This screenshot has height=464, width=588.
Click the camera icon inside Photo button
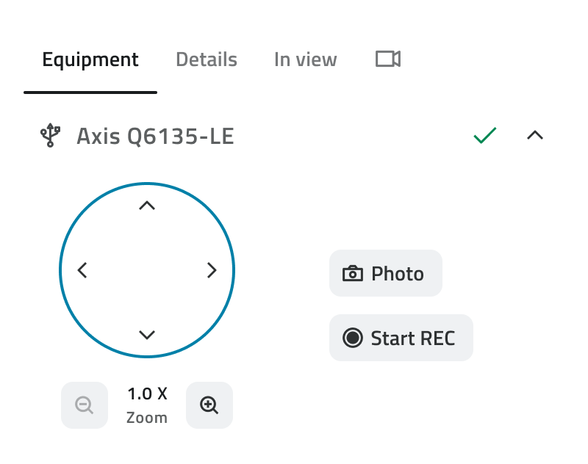(x=353, y=273)
